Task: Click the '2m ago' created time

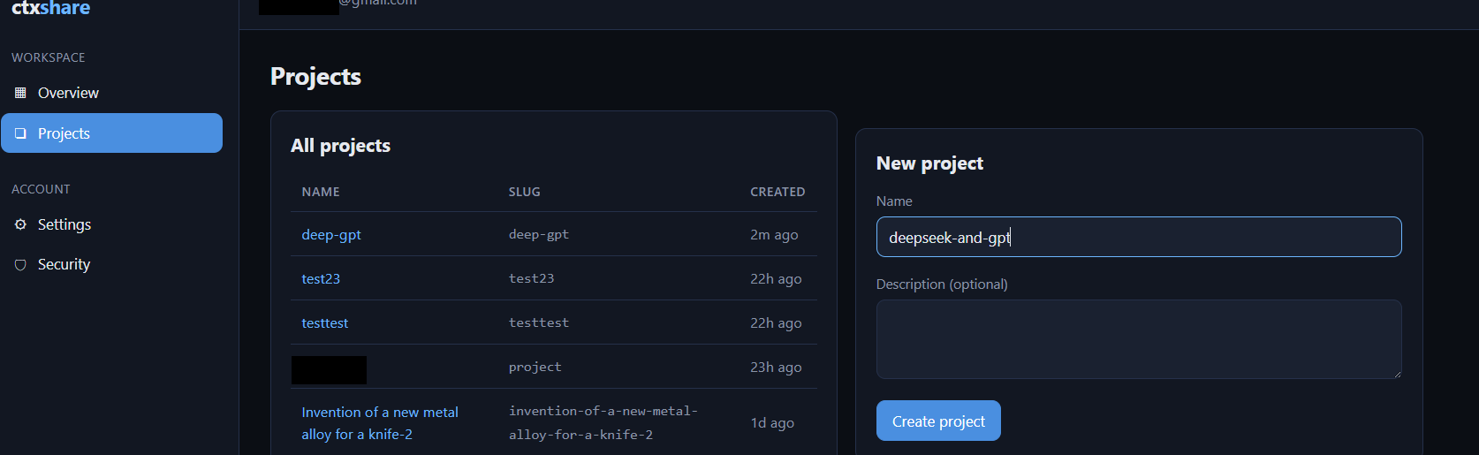Action: tap(774, 234)
